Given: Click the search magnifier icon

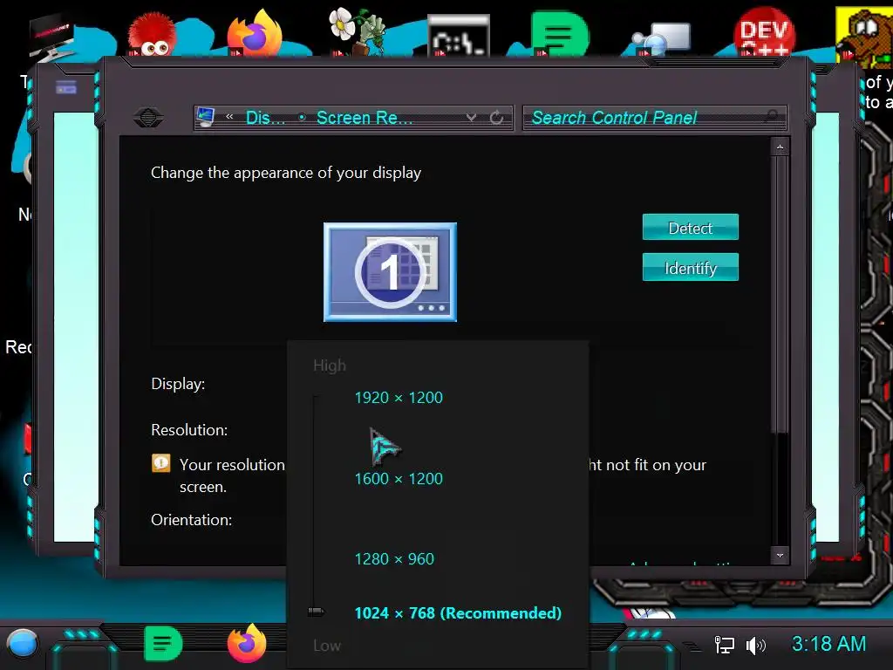Looking at the screenshot, I should click(x=772, y=116).
